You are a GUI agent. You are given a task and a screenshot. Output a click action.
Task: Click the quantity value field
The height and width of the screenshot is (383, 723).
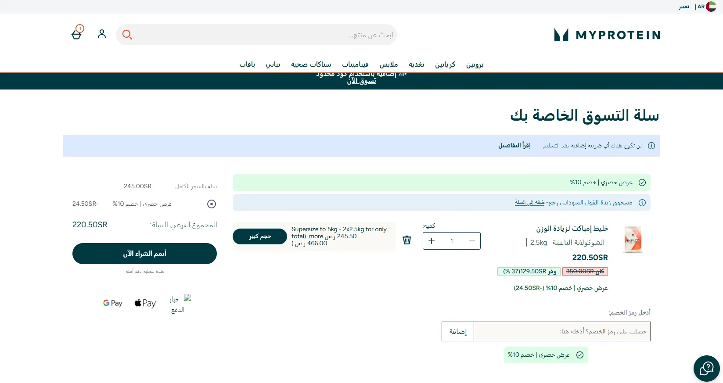click(452, 241)
